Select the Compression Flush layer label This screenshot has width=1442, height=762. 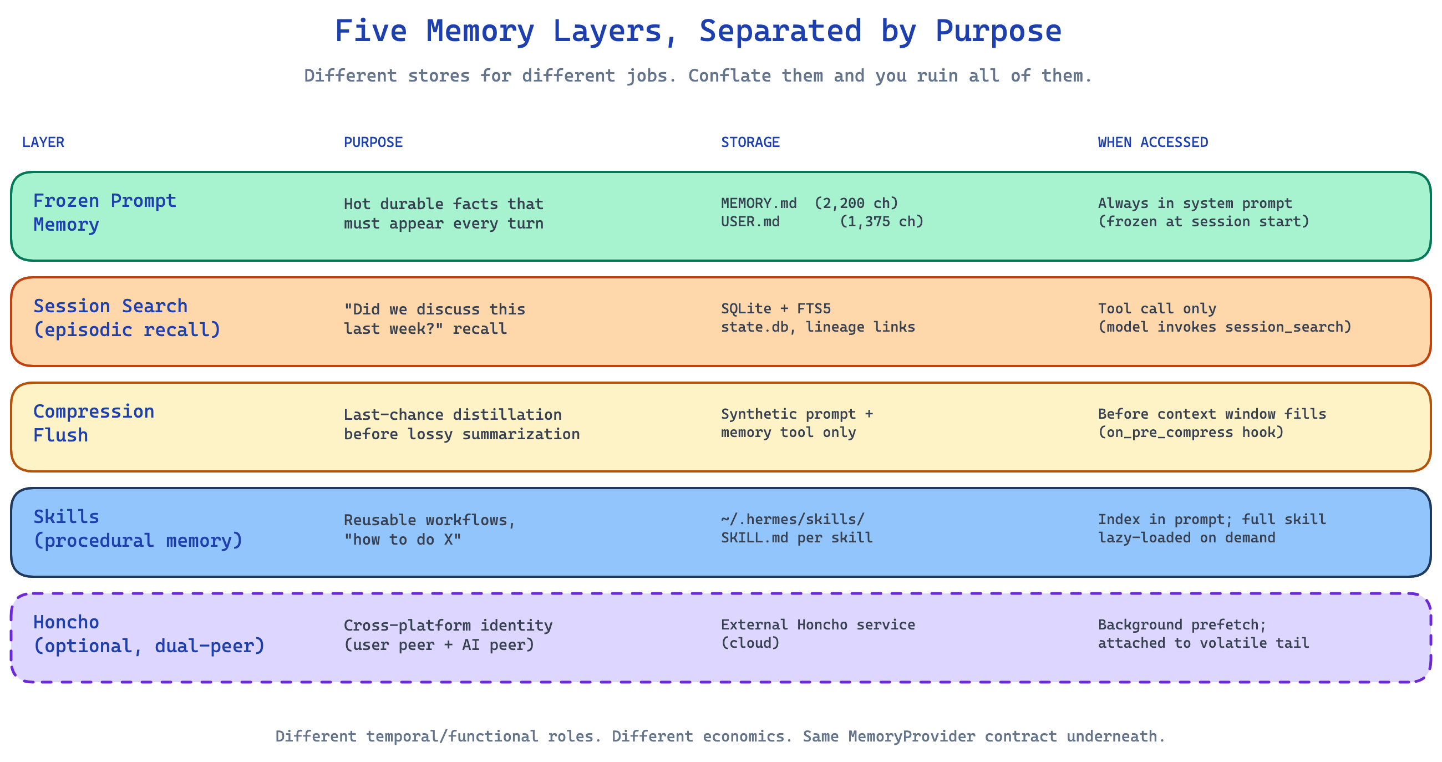point(94,423)
